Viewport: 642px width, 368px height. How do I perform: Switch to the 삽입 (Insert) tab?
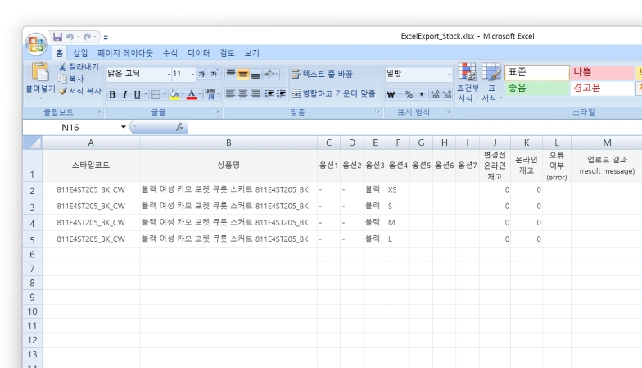coord(80,53)
